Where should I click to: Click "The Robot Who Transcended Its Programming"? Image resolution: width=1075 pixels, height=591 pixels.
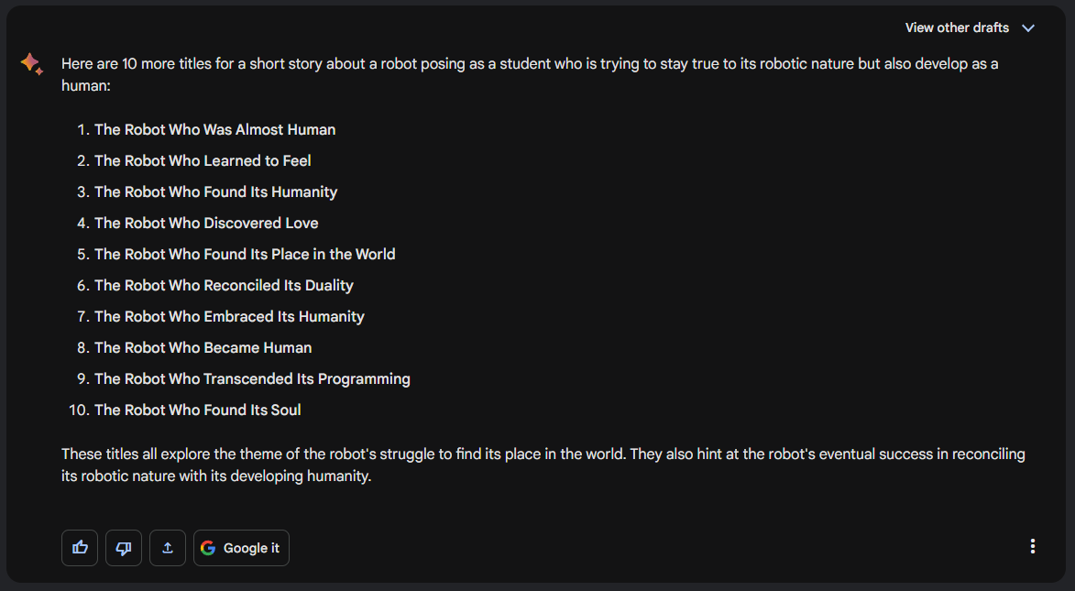252,379
